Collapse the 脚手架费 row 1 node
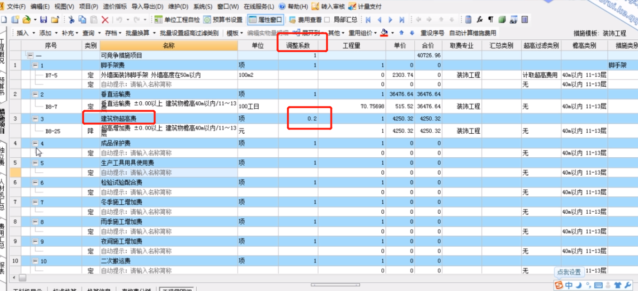Image resolution: width=638 pixels, height=291 pixels. coord(35,65)
